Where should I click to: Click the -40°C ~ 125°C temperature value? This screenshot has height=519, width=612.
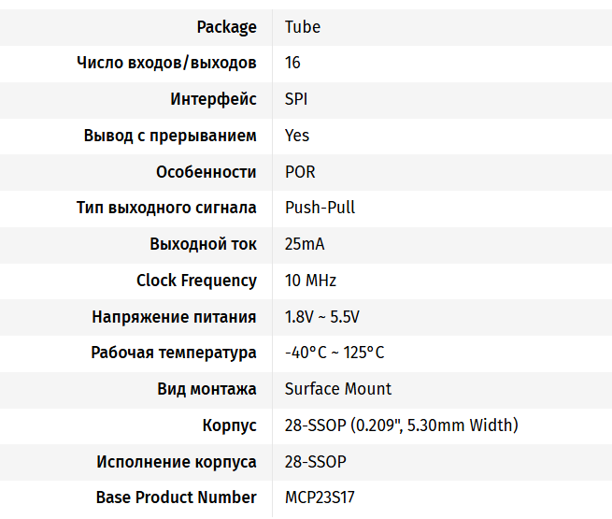(x=334, y=353)
